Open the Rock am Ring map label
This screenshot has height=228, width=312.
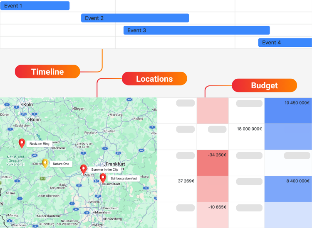click(40, 144)
